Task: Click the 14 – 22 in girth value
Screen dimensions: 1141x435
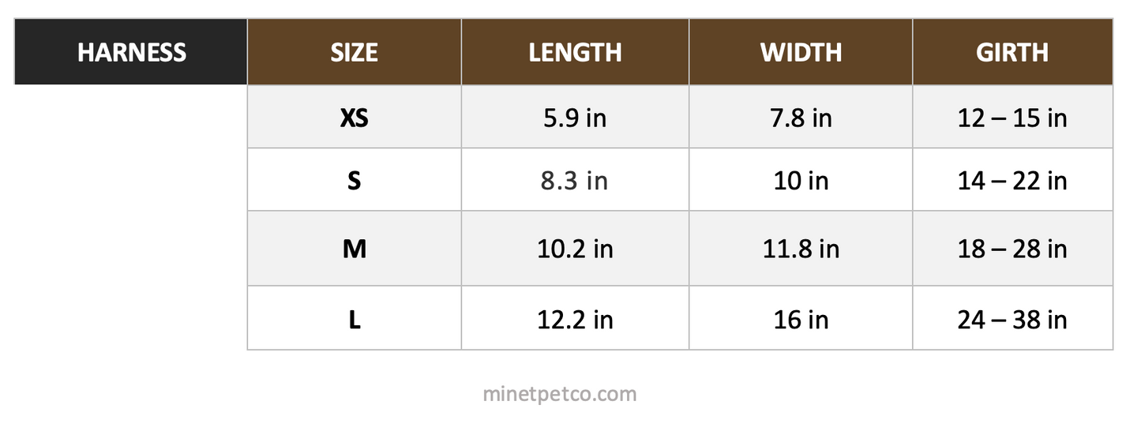Action: (1012, 181)
